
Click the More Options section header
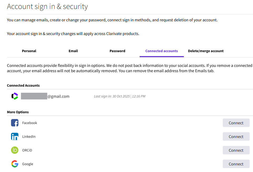[18, 112]
